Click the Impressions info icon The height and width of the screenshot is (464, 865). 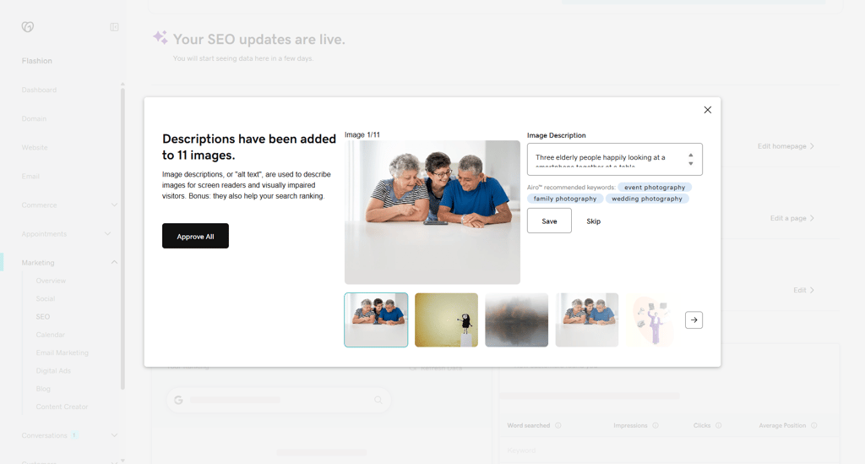tap(656, 425)
